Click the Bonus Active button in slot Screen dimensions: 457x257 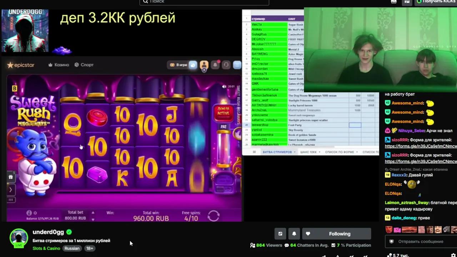224,113
